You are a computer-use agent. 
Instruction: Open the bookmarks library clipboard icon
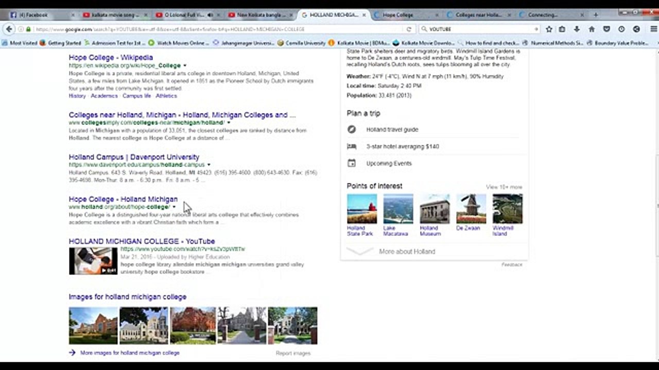pyautogui.click(x=562, y=29)
